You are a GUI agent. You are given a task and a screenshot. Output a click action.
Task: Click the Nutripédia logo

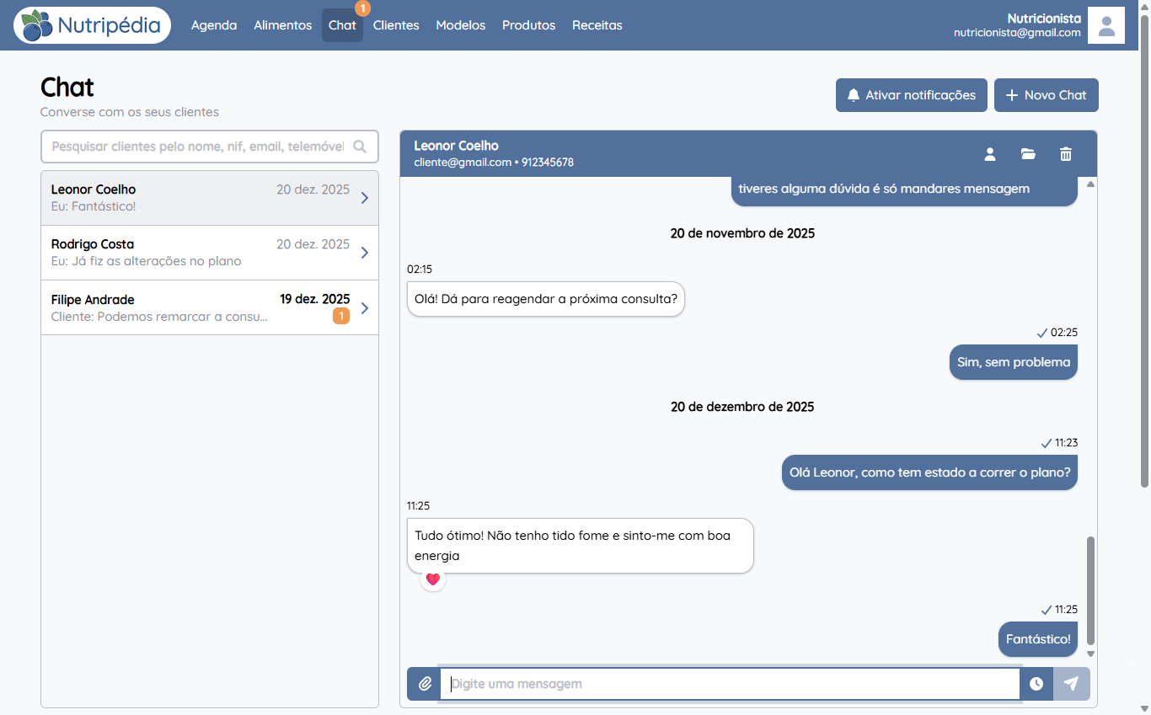(x=93, y=25)
